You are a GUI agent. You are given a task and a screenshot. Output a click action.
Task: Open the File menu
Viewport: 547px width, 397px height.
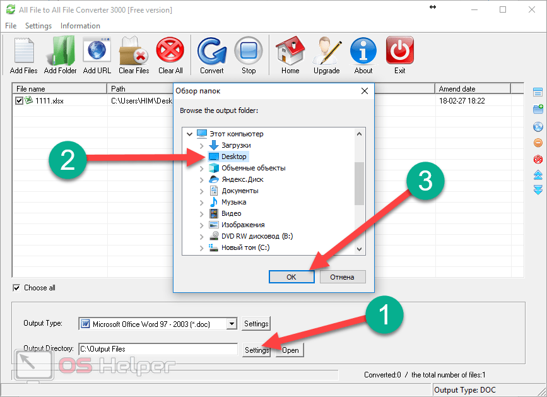pyautogui.click(x=11, y=26)
